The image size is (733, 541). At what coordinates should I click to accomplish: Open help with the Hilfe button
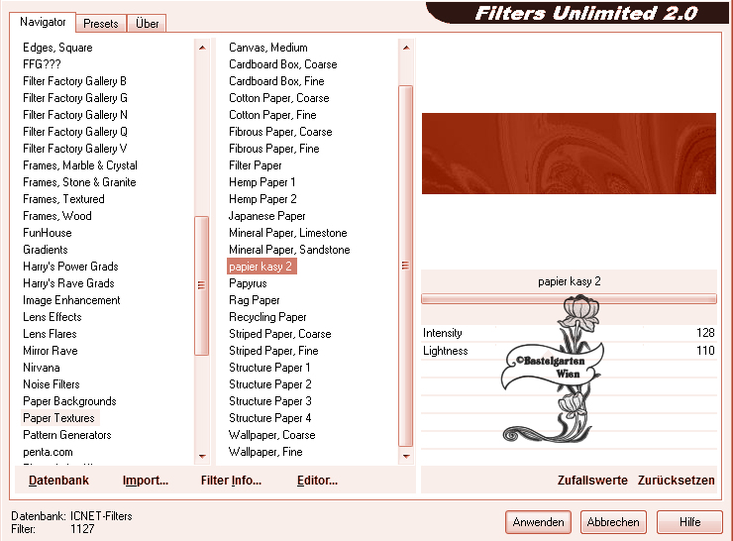point(689,522)
